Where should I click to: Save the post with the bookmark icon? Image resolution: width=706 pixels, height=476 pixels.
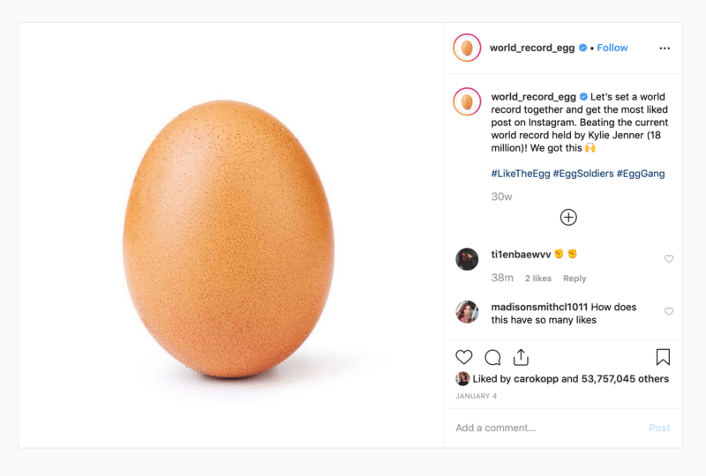(x=663, y=357)
